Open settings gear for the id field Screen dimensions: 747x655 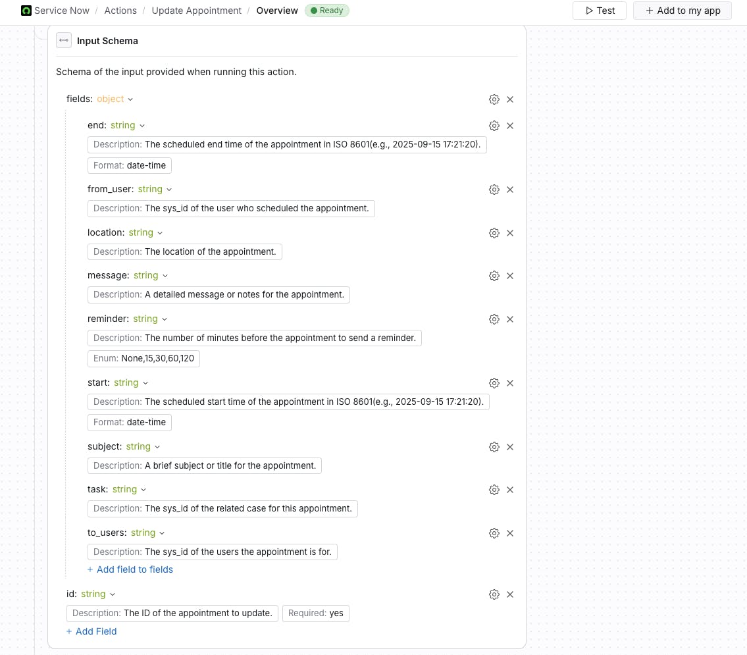(494, 594)
